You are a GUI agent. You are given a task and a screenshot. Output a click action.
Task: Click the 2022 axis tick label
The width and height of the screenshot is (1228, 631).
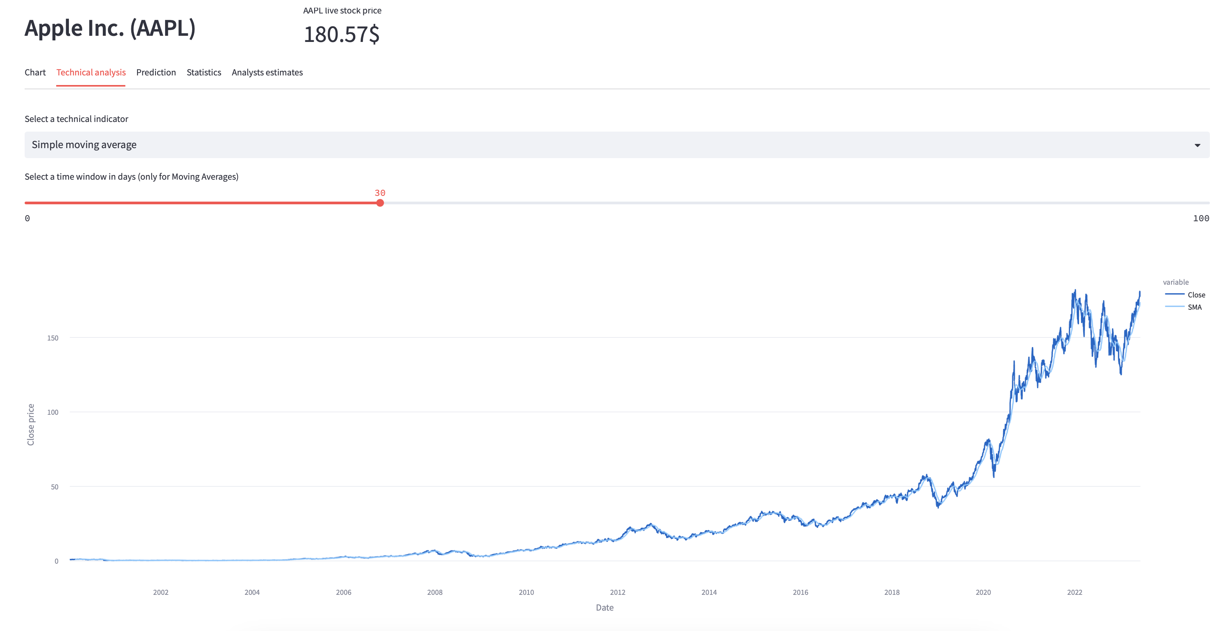(1075, 592)
